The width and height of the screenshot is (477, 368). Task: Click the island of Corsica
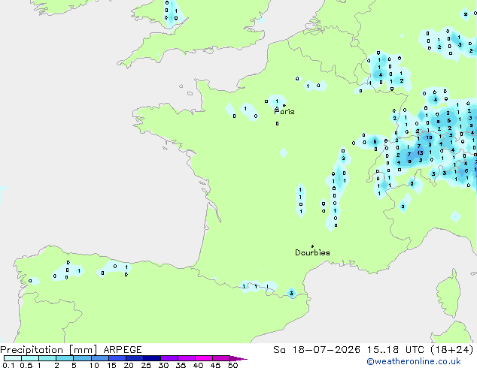point(448,294)
